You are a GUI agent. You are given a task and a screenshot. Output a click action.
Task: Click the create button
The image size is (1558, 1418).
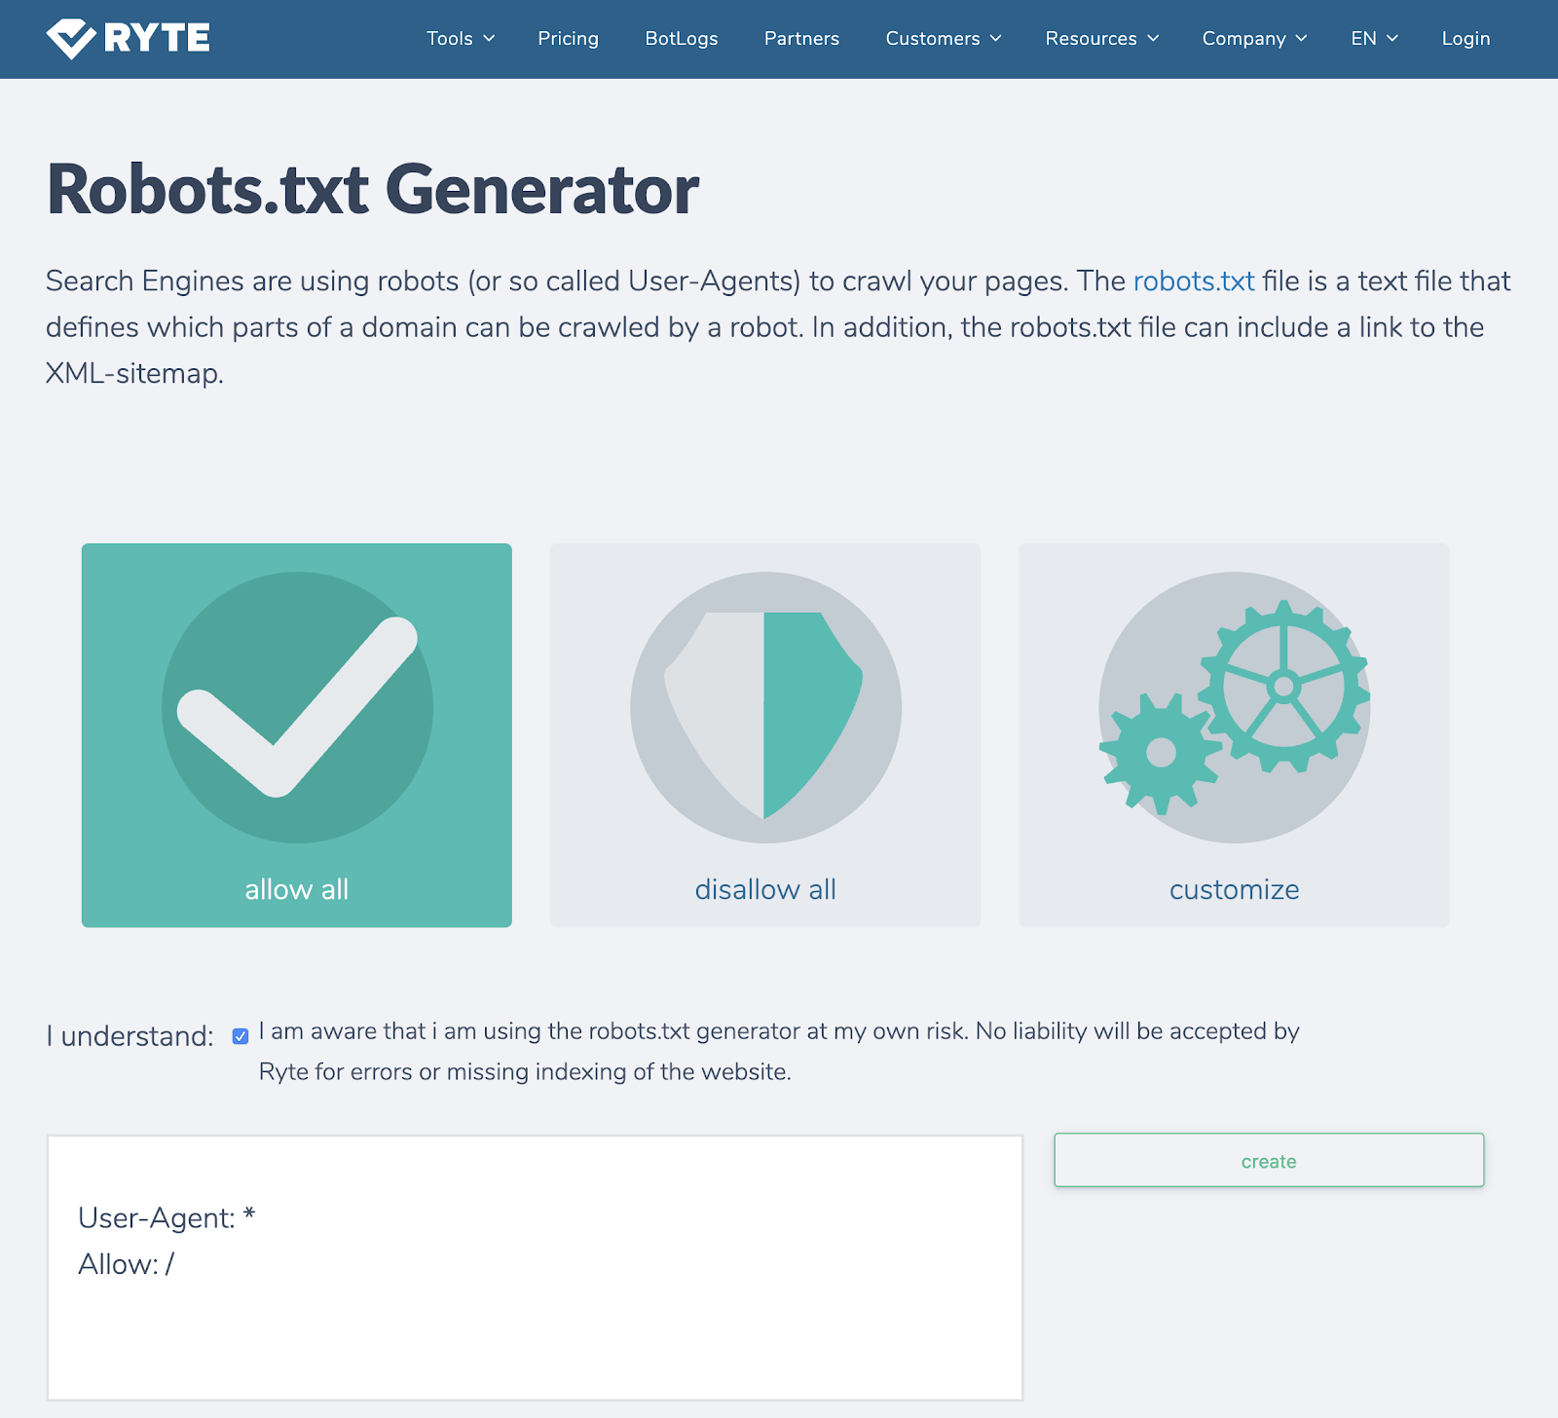click(x=1267, y=1160)
